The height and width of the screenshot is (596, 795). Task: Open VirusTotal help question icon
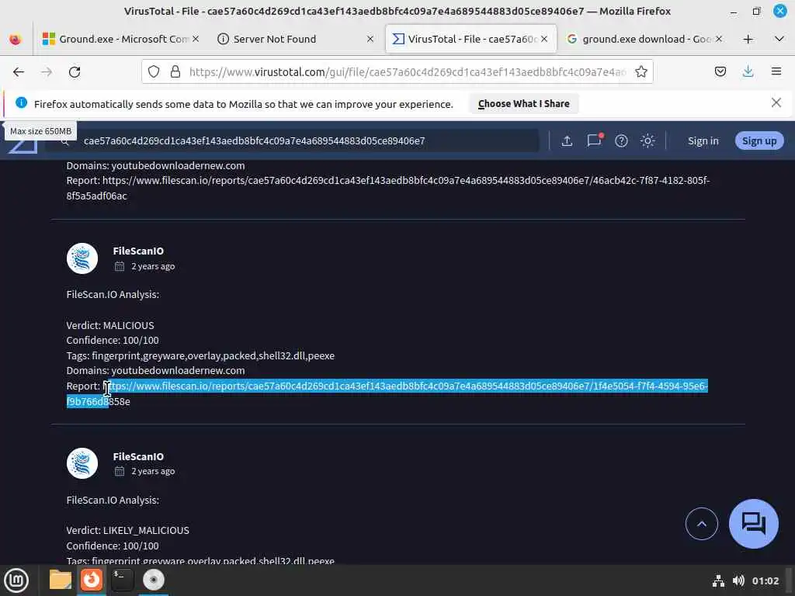pos(621,141)
